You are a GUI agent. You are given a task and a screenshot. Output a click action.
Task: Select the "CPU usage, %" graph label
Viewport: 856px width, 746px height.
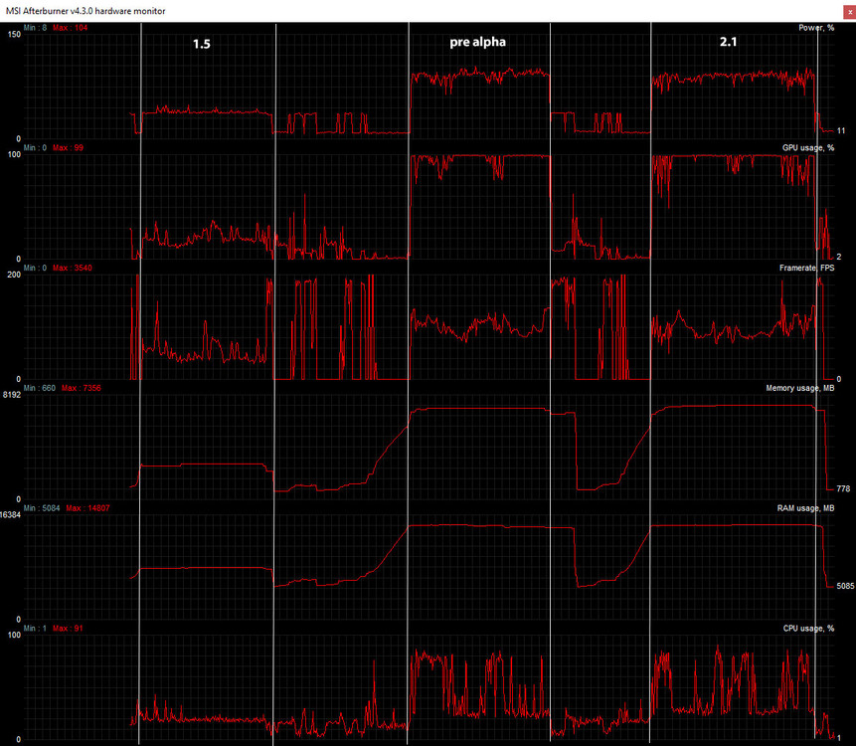click(808, 629)
